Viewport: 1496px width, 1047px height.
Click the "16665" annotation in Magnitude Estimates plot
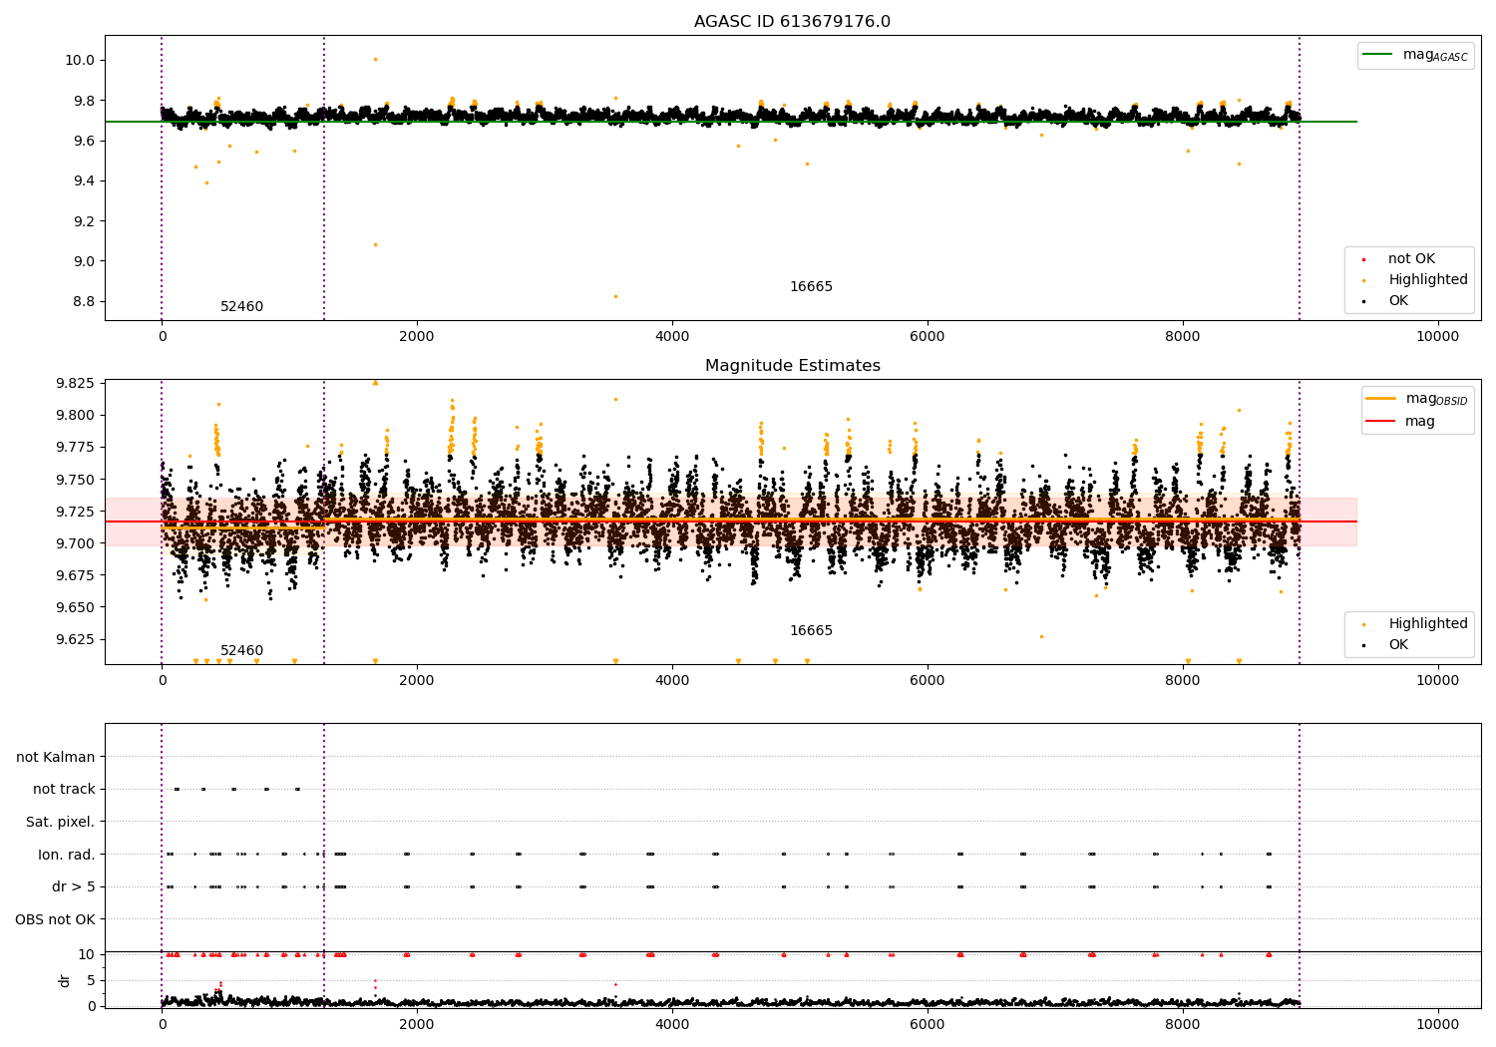[811, 631]
